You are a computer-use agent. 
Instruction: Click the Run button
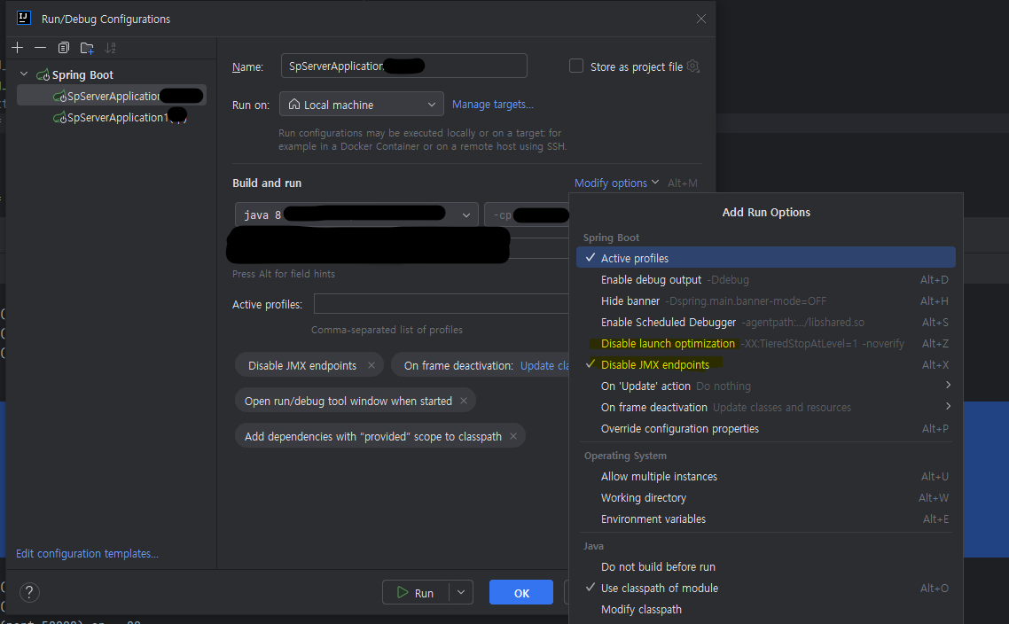tap(416, 592)
